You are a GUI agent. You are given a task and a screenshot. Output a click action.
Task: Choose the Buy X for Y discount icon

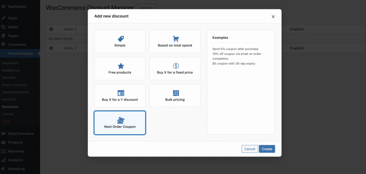120,93
